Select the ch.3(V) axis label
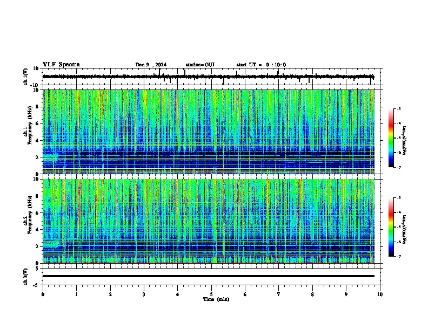 pos(25,277)
